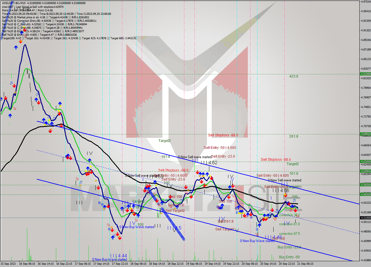
Task: Select the 'correction 61.8' label
Action: pos(290,224)
